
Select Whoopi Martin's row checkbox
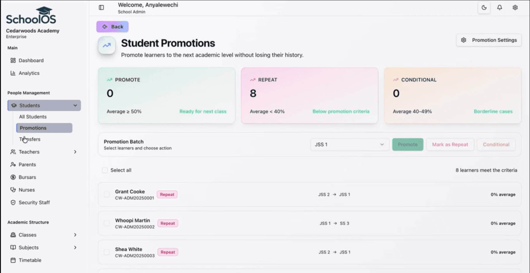pyautogui.click(x=106, y=223)
